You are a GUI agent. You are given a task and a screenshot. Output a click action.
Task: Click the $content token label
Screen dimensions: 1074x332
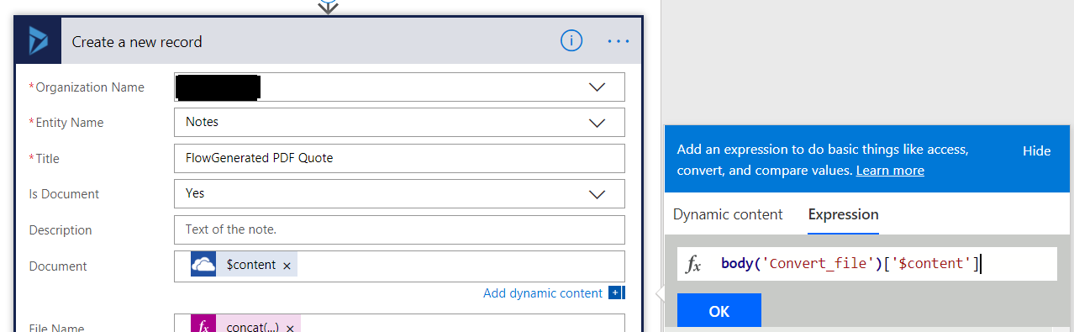pyautogui.click(x=250, y=265)
